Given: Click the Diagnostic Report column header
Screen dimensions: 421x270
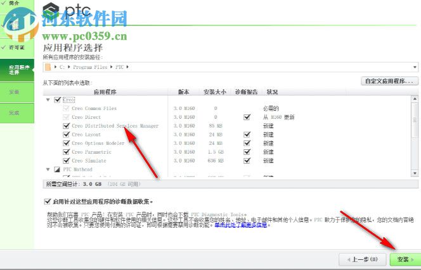Looking at the screenshot, I should [x=246, y=92].
